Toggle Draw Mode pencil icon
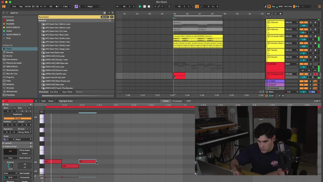323x182 pixels. (265, 6)
